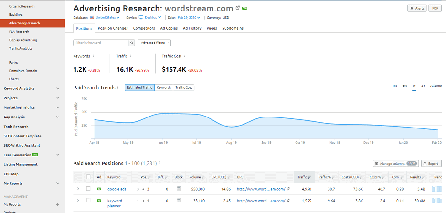446x213 pixels.
Task: Sort by Traffic % column filter icon
Action: (333, 177)
